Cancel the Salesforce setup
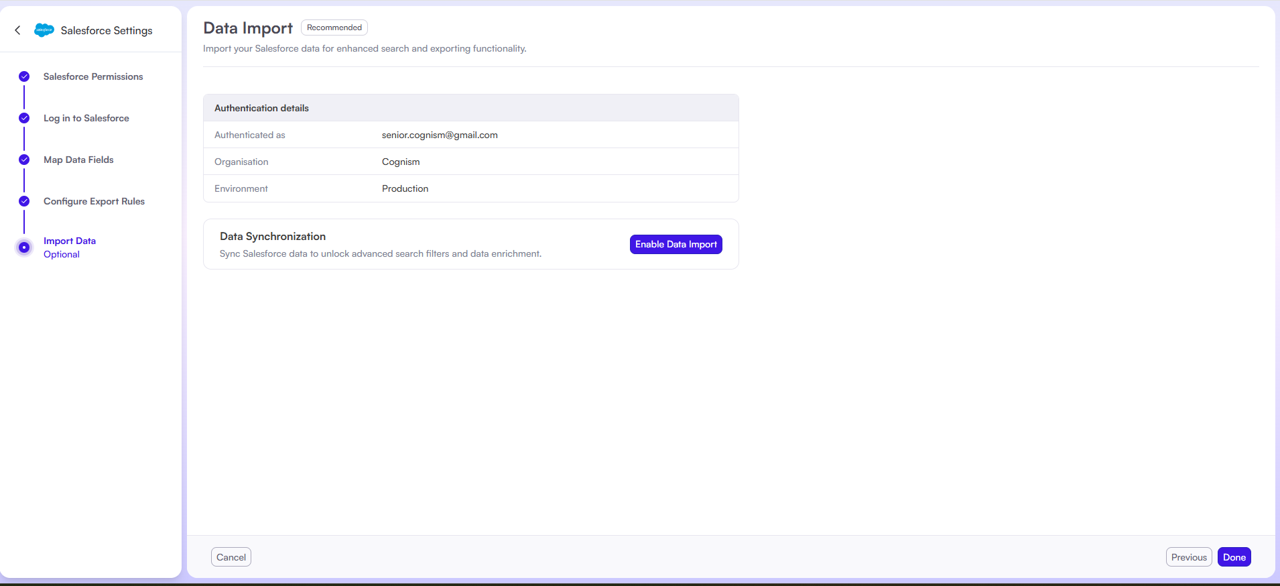This screenshot has height=586, width=1280. pyautogui.click(x=231, y=557)
